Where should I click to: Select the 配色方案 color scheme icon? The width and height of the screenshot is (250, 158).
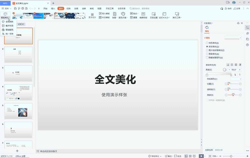pyautogui.click(x=123, y=14)
